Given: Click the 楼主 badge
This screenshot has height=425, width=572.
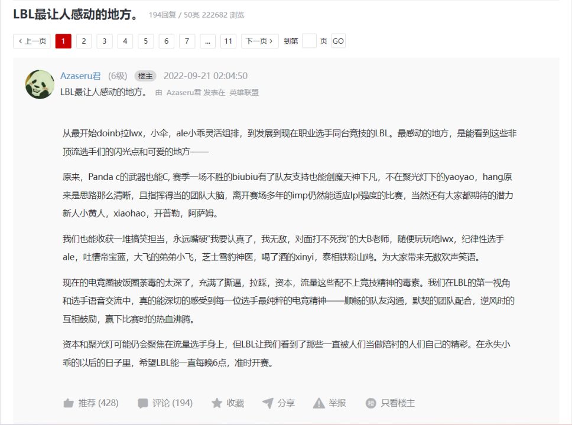Looking at the screenshot, I should click(145, 76).
